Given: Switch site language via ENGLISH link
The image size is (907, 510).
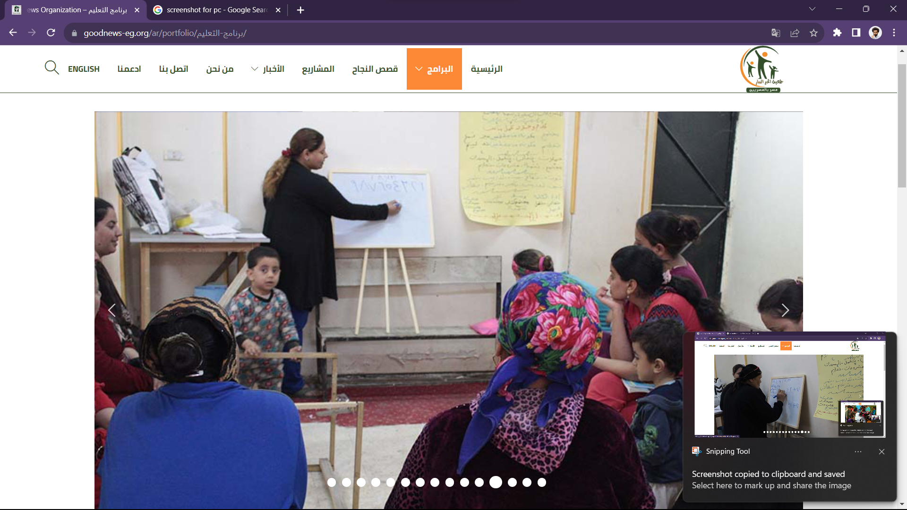Looking at the screenshot, I should 84,69.
